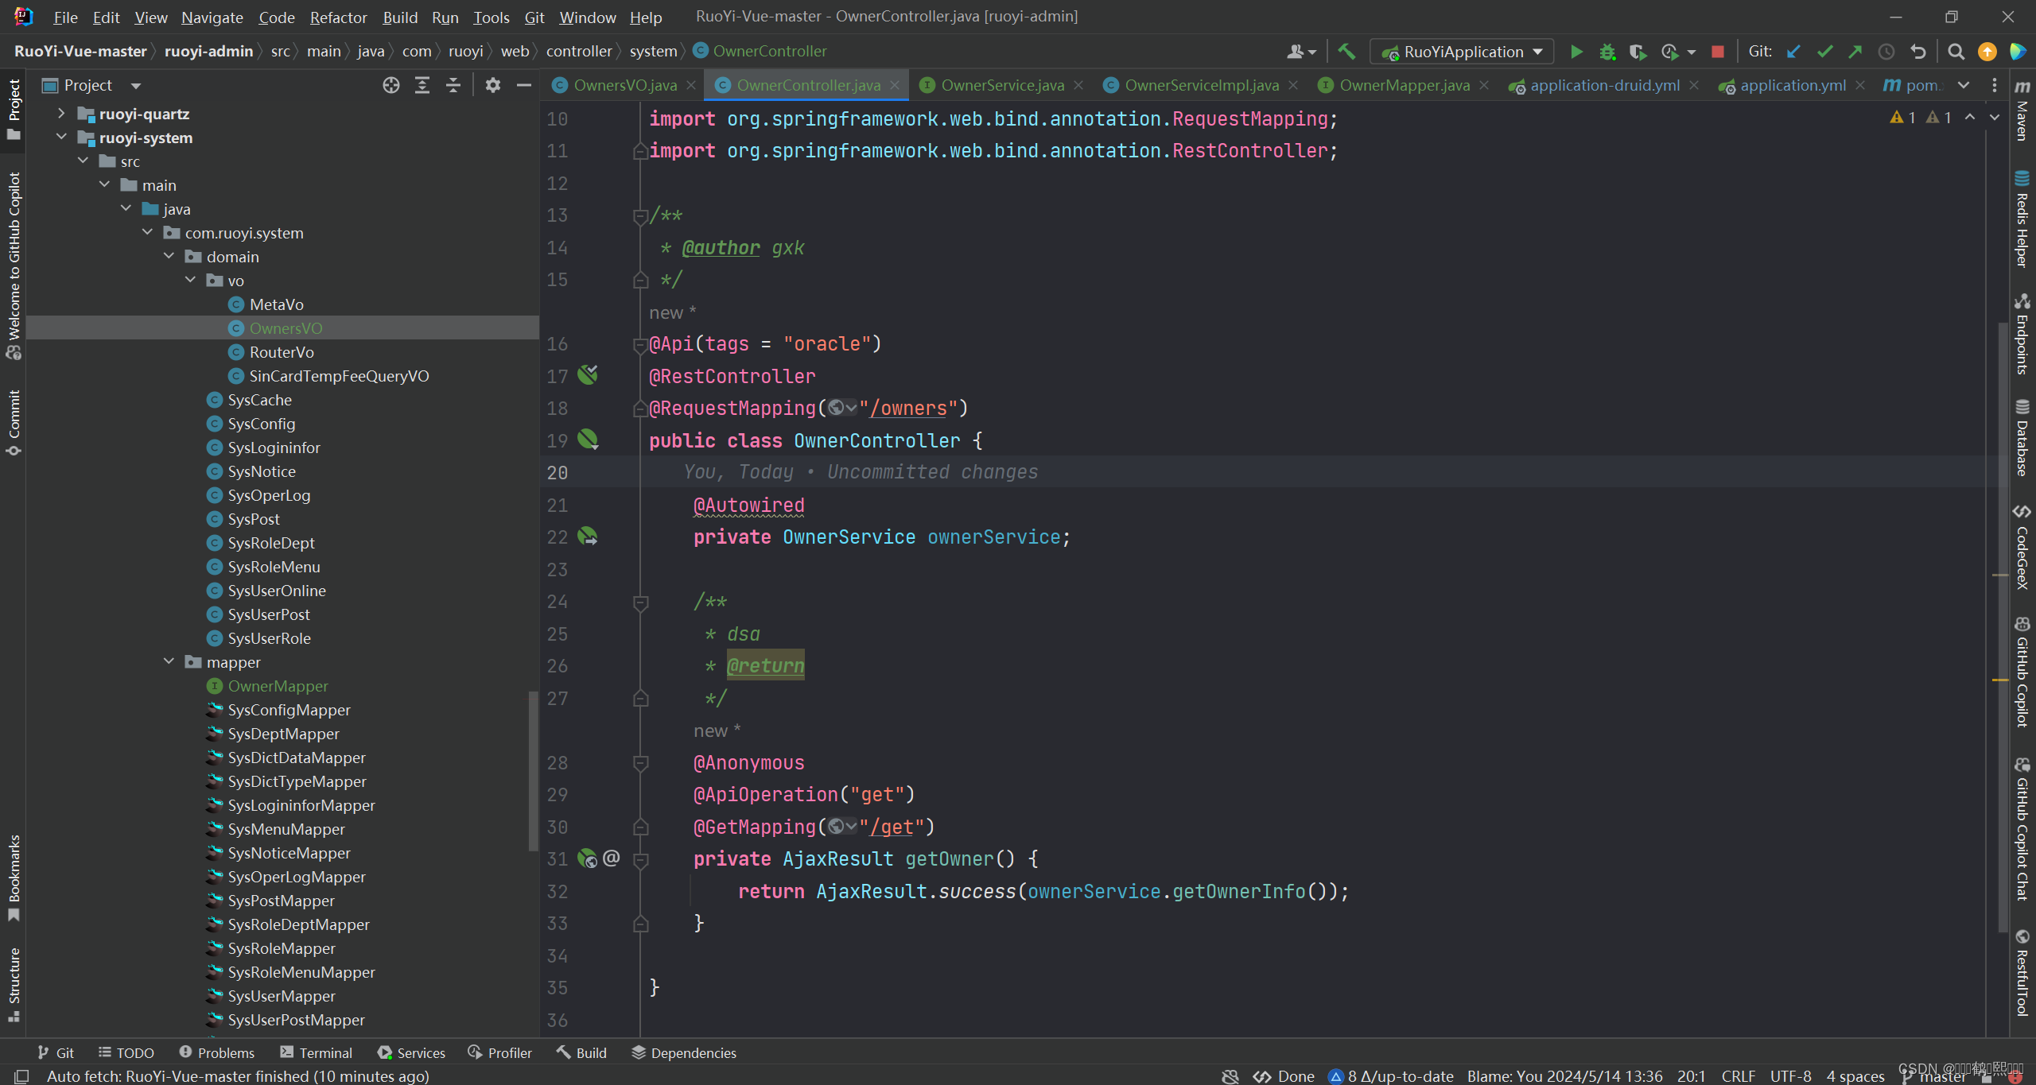
Task: Switch to OwnerServiceImpl.java tab
Action: pyautogui.click(x=1201, y=85)
